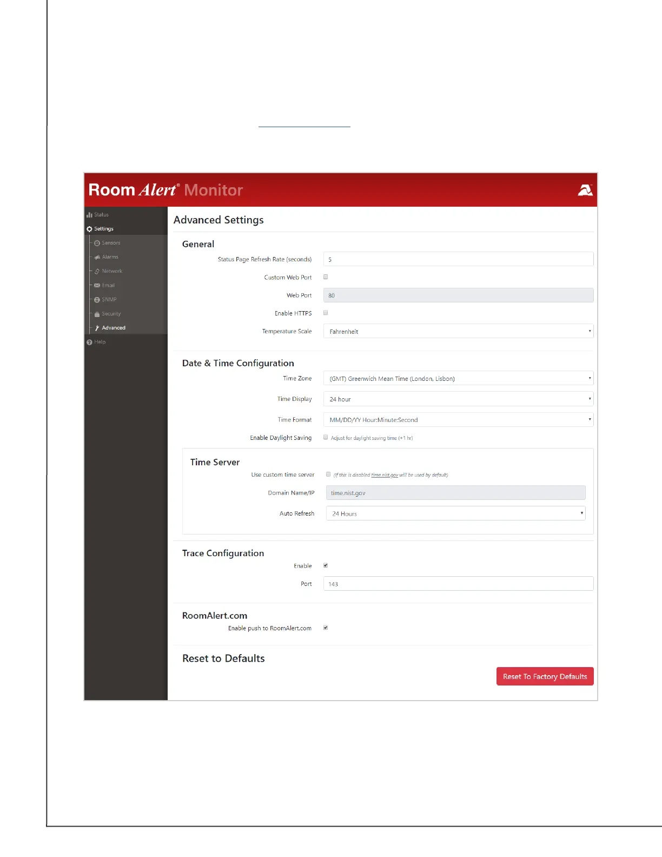
Task: Enable the Custom Web Port checkbox
Action: (326, 277)
